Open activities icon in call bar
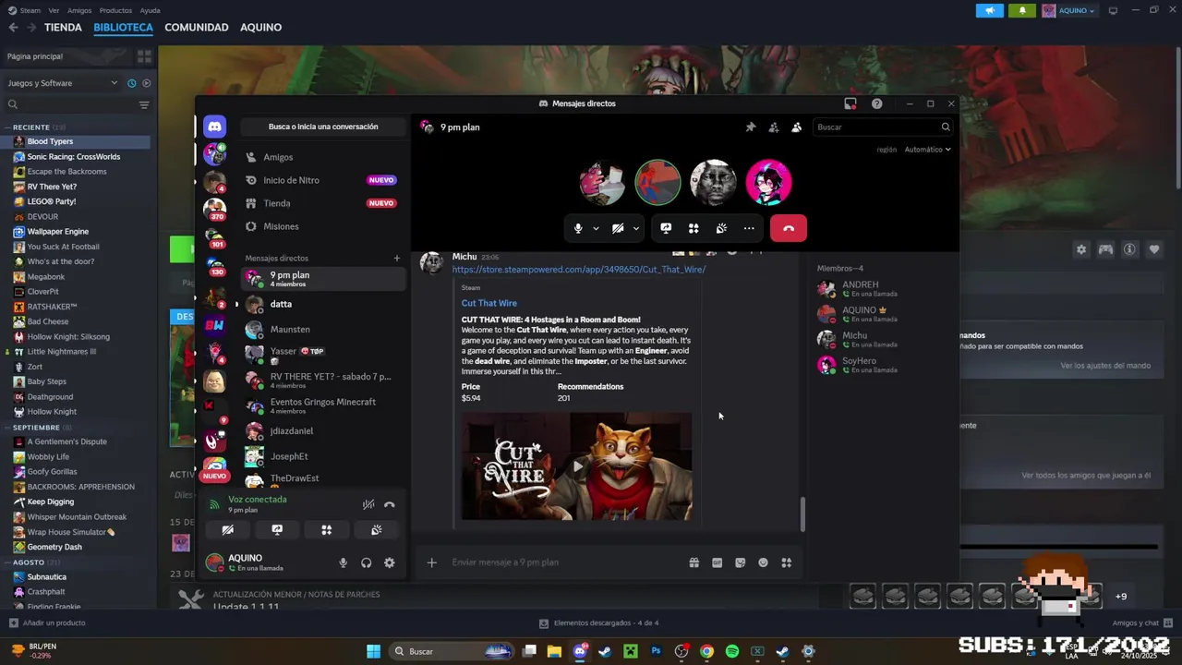The image size is (1182, 665). (x=694, y=228)
